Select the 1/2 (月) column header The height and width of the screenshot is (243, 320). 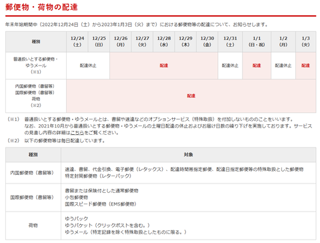tap(283, 41)
